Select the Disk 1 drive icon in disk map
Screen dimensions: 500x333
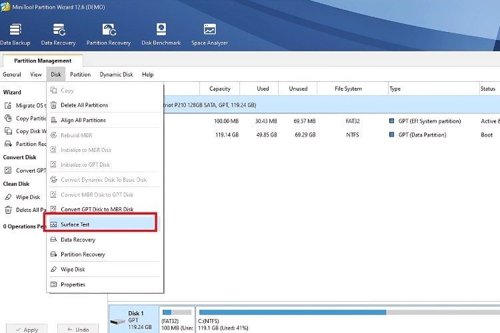(119, 320)
